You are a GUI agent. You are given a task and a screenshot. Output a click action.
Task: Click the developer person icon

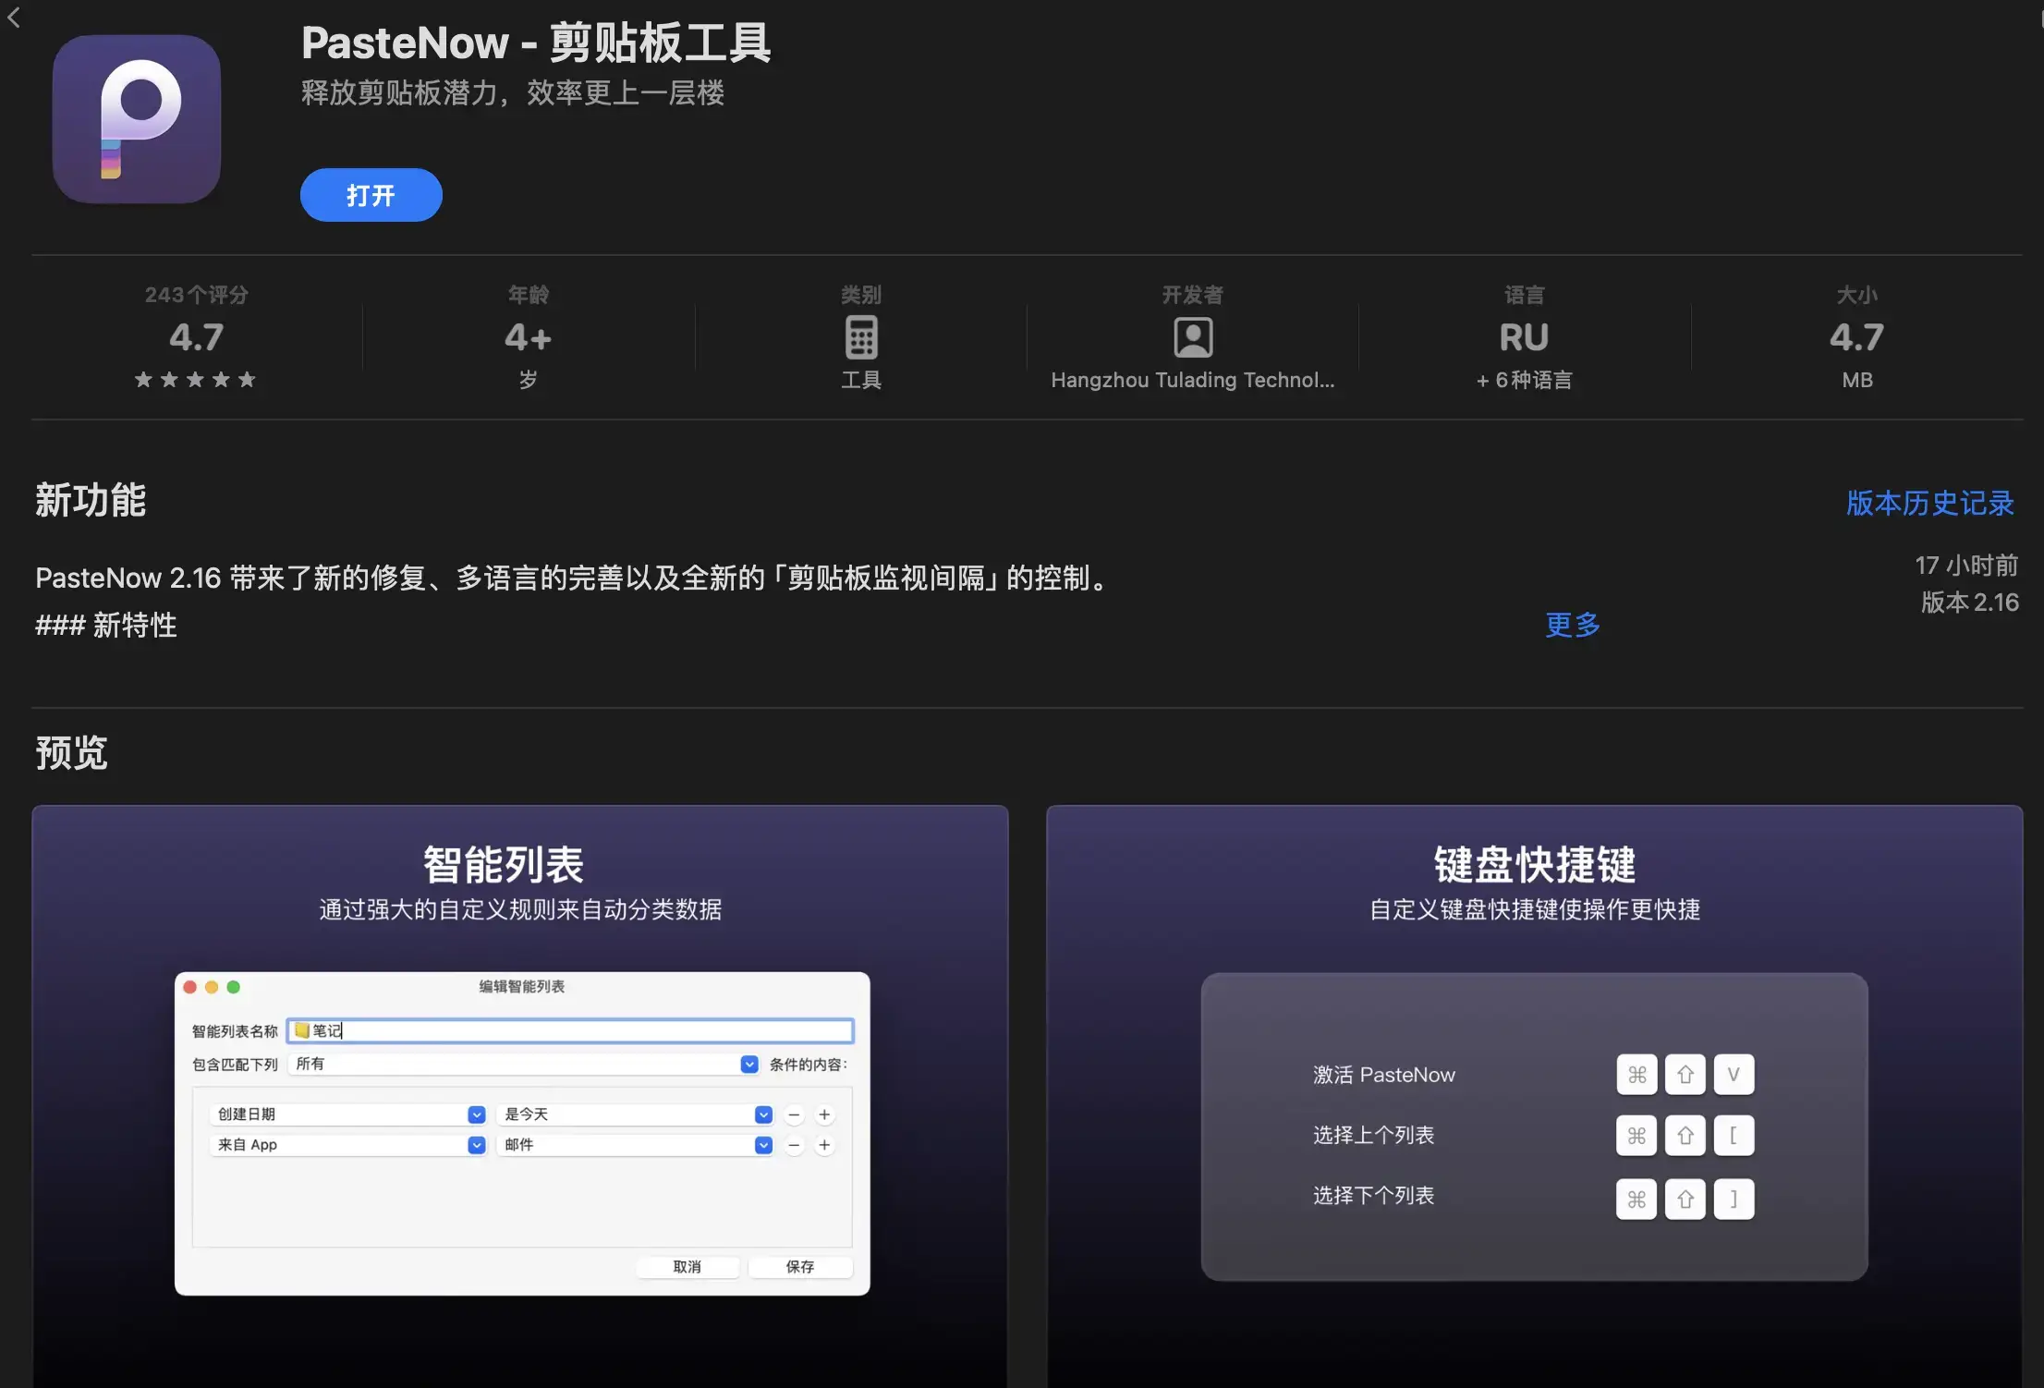[1192, 337]
